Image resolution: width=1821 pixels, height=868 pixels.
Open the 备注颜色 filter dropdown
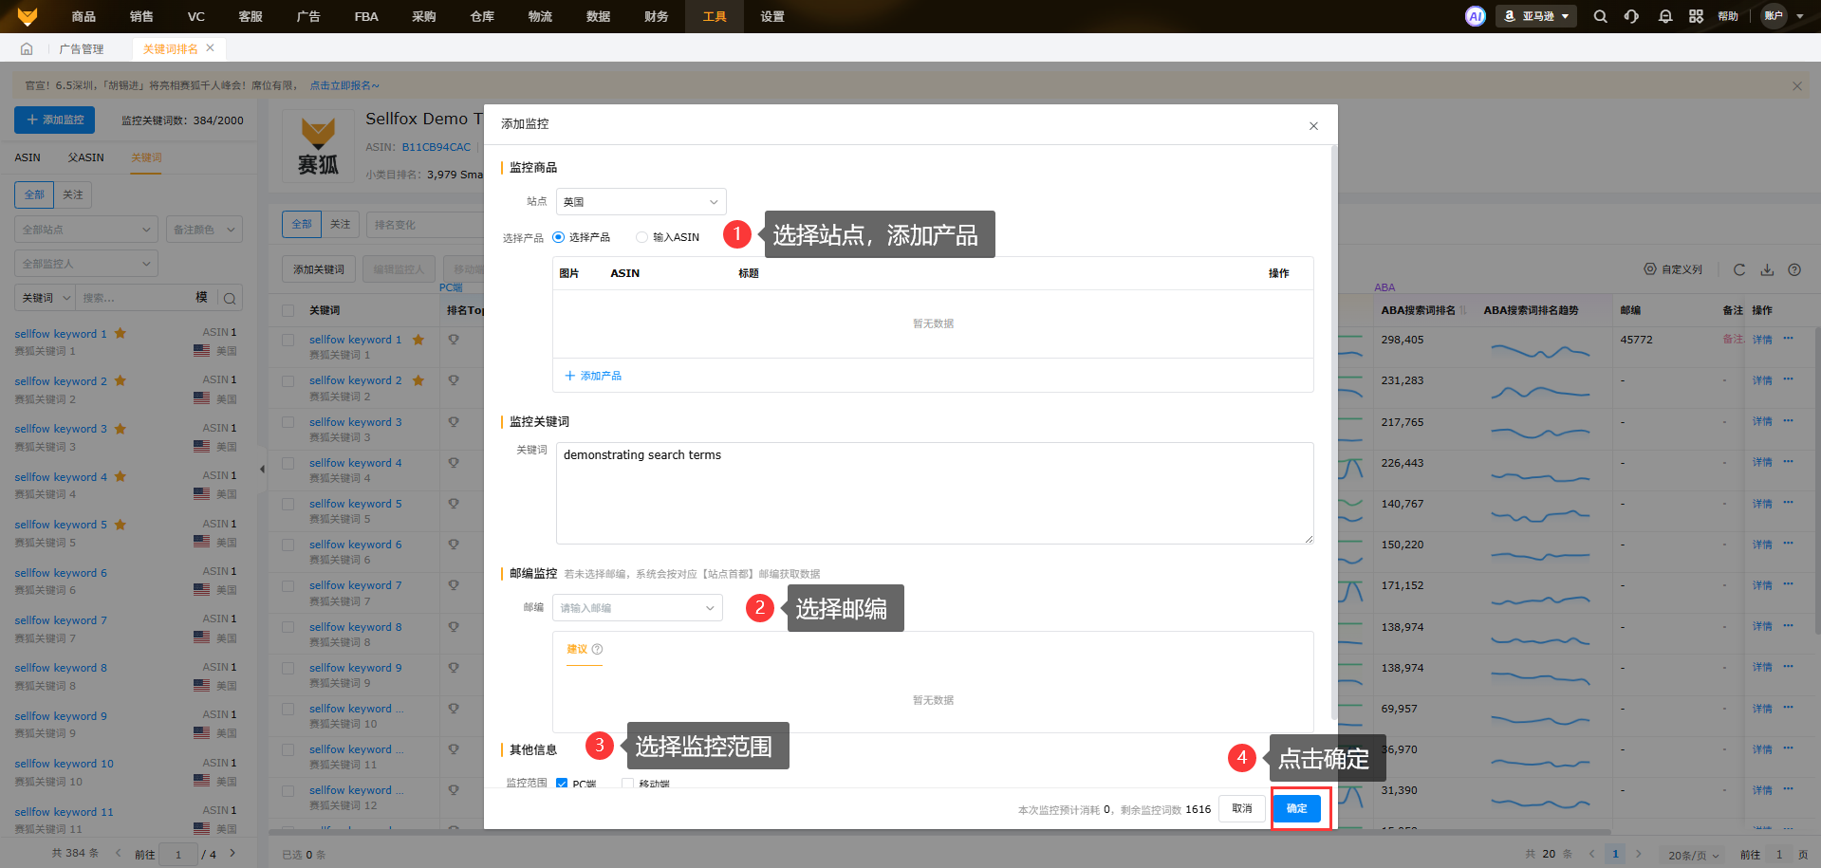(x=204, y=230)
